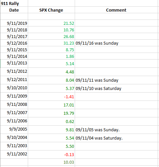159x167 pixels.
Task: Select the red -1.41 value cell
Action: pos(51,97)
